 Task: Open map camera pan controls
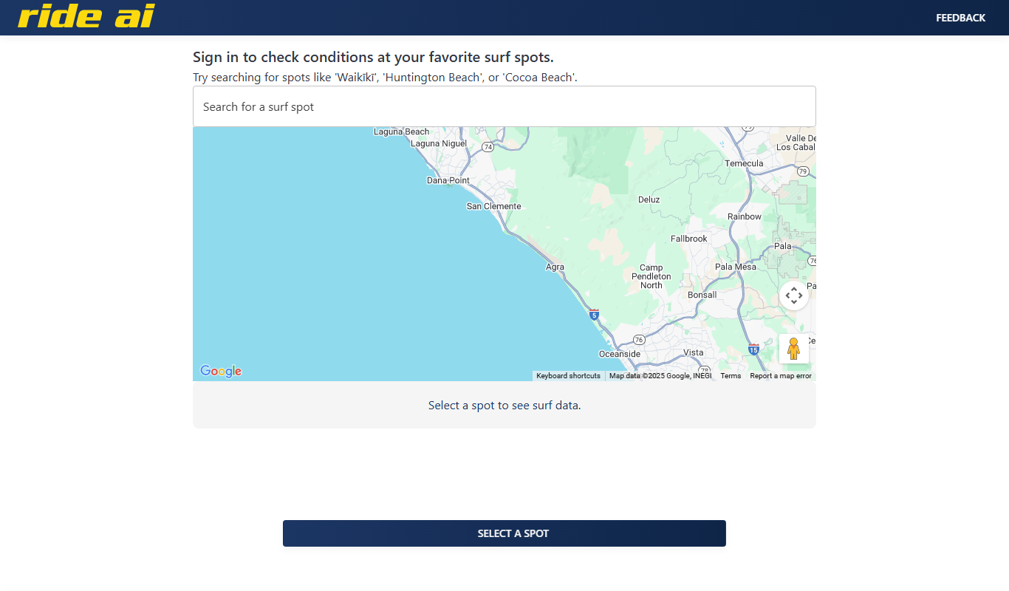click(x=794, y=295)
